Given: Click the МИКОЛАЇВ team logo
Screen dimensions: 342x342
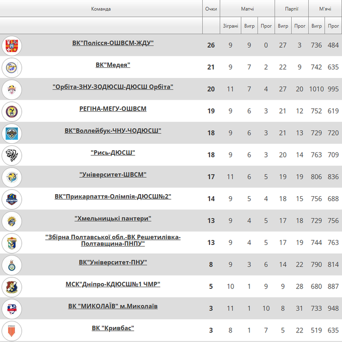Looking at the screenshot, I should 11,308.
